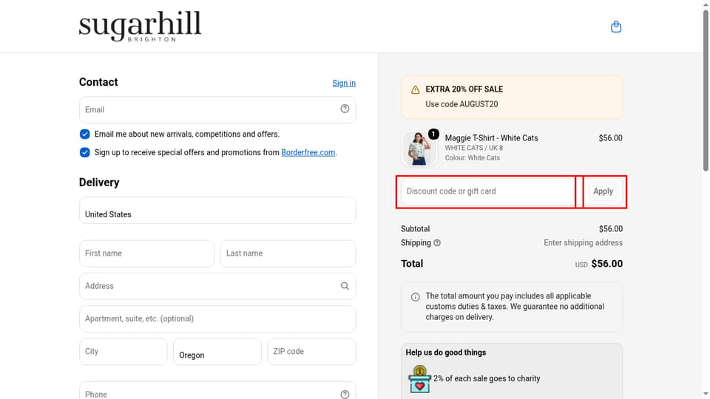Click the quantity badge on product image
This screenshot has width=710, height=399.
coord(433,134)
